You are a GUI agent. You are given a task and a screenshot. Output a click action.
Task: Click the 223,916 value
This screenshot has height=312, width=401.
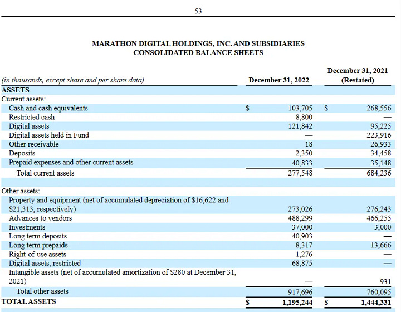click(x=379, y=135)
